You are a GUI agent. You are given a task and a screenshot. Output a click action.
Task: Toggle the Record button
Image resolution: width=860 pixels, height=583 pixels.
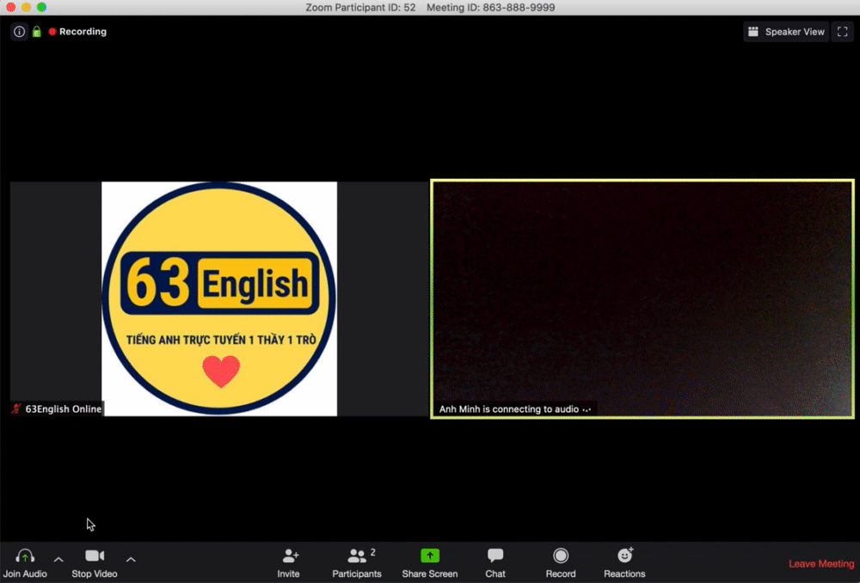pos(561,562)
